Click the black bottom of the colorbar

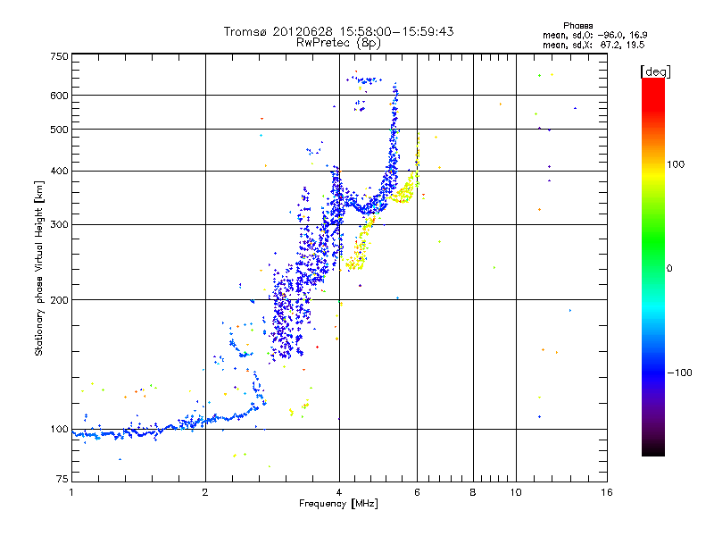(653, 451)
